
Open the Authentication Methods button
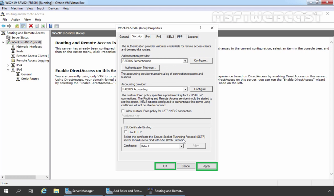pos(140,68)
